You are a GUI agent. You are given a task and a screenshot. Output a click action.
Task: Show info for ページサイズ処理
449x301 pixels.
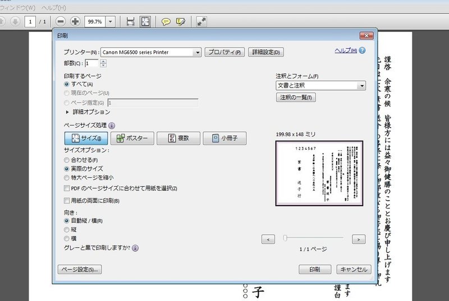pos(112,126)
